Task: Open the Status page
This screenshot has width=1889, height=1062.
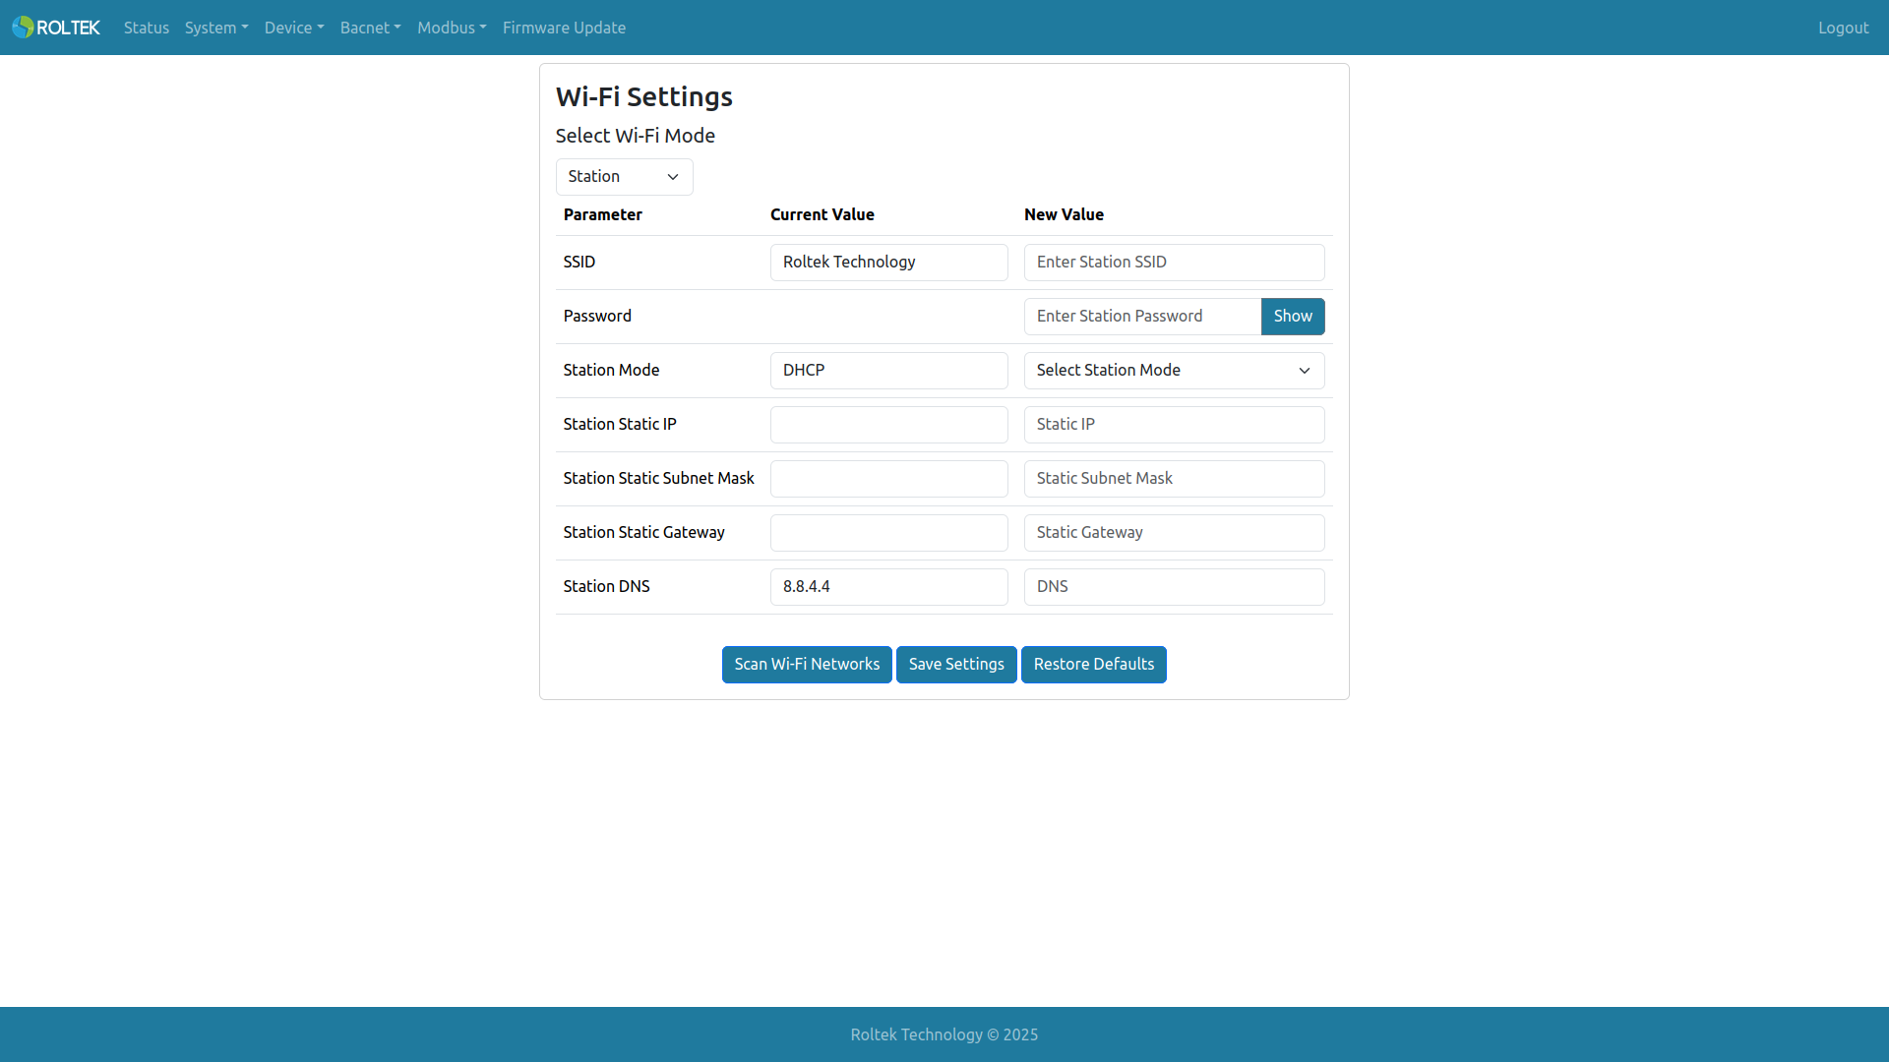Action: coord(147,28)
